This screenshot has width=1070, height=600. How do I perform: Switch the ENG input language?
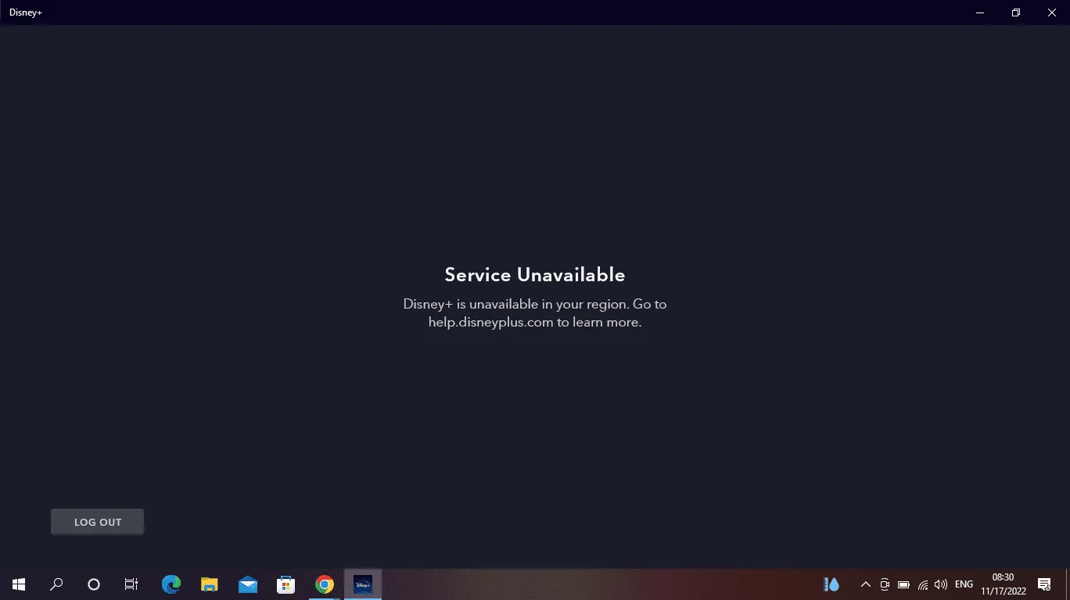964,584
